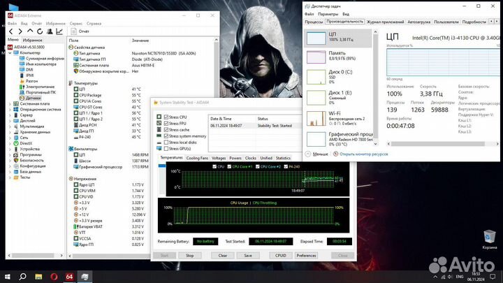Image resolution: width=503 pixels, height=283 pixels.
Task: Switch to the Cooling Fans tab
Action: pos(197,158)
